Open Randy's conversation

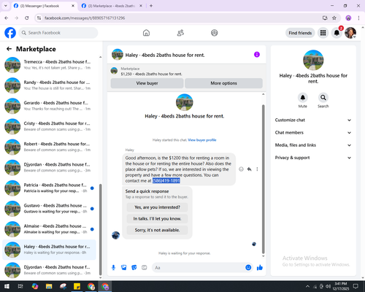49,85
